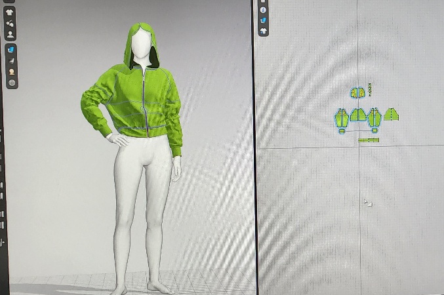The height and width of the screenshot is (295, 444).
Task: Click the white t-shirt icon in 2D toolbar
Action: pos(263,31)
